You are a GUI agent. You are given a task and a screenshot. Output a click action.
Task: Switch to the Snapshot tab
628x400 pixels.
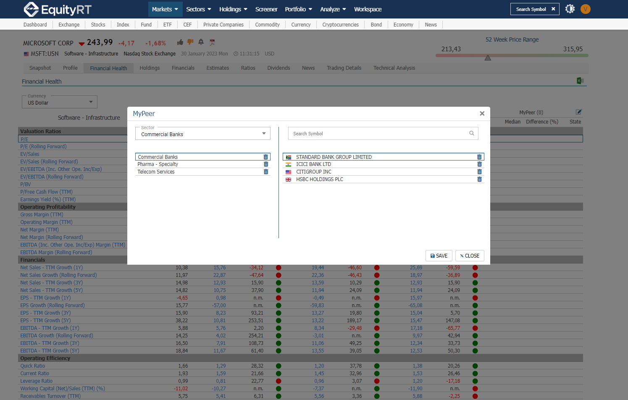coord(40,68)
